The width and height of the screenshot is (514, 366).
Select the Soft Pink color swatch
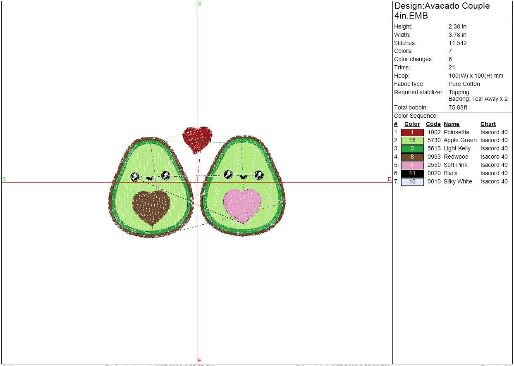(412, 165)
